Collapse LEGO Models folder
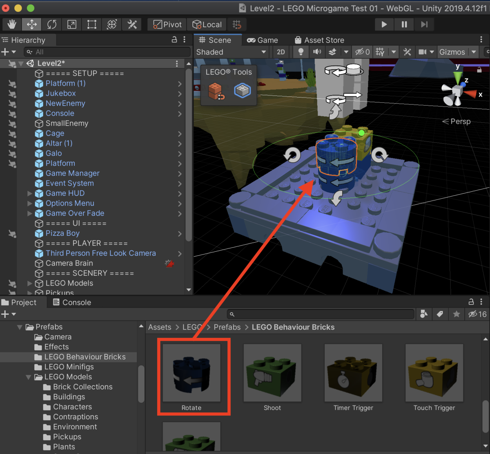Screen dimensions: 490x454 tap(29, 377)
